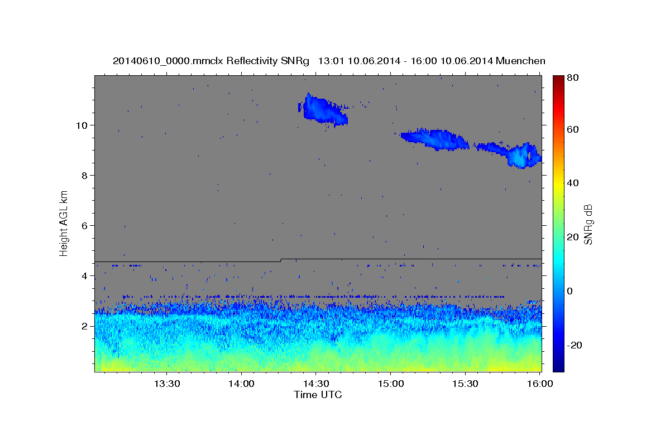Click the 14:30 time axis label
The image size is (670, 446).
pyautogui.click(x=316, y=384)
